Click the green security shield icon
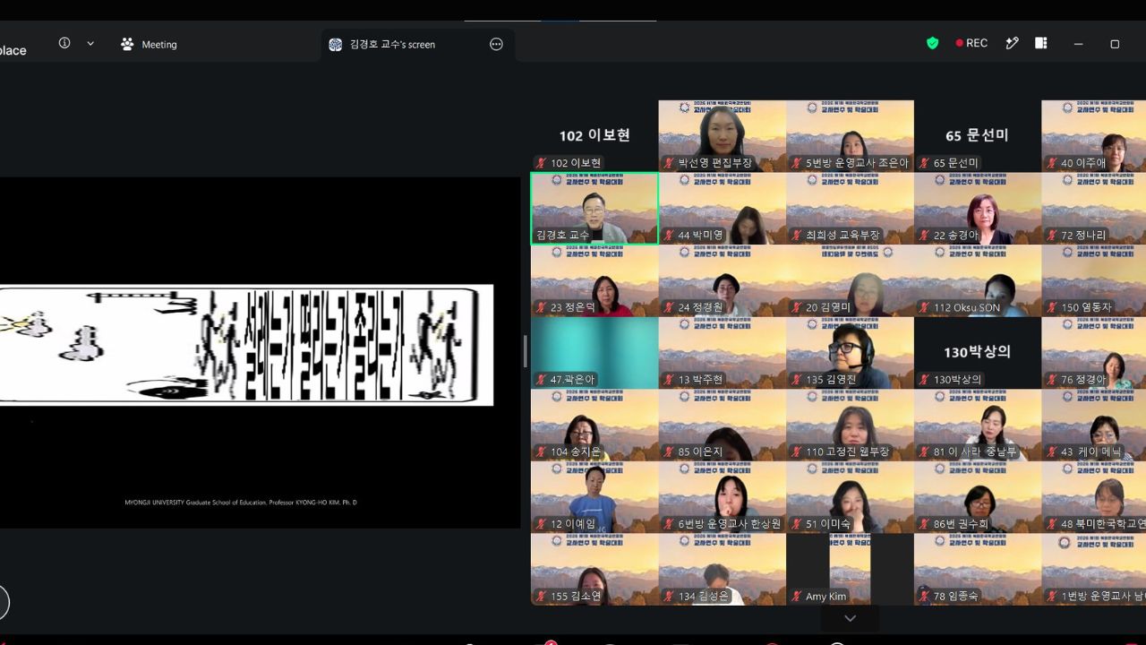The height and width of the screenshot is (645, 1146). click(933, 43)
